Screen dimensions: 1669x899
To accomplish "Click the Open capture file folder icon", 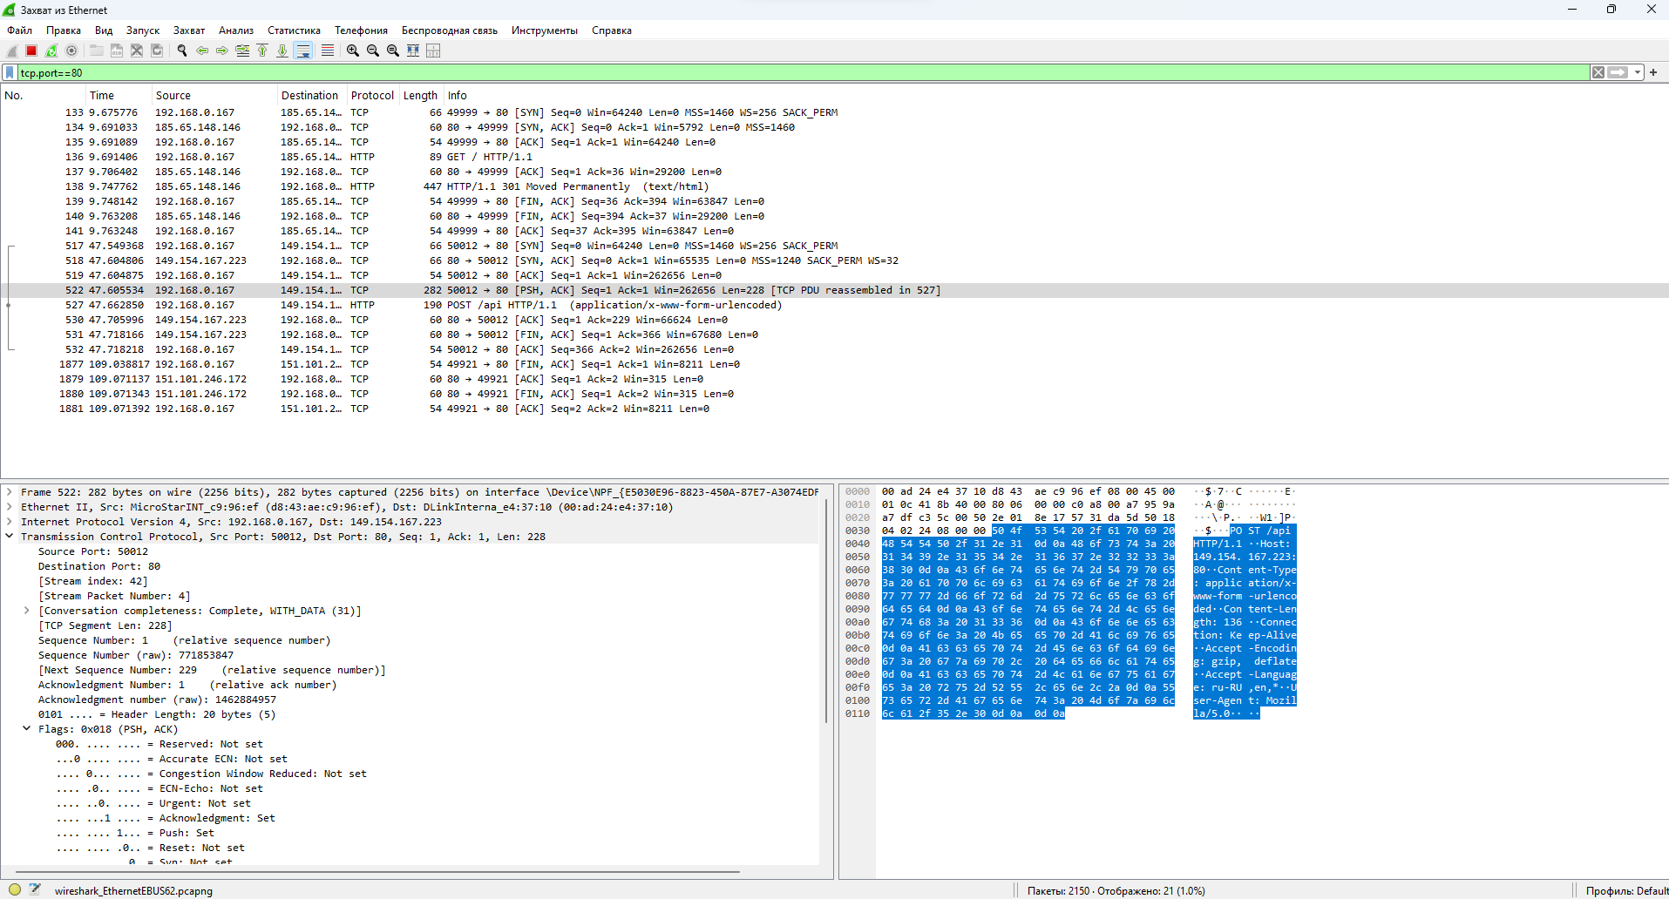I will [x=97, y=51].
